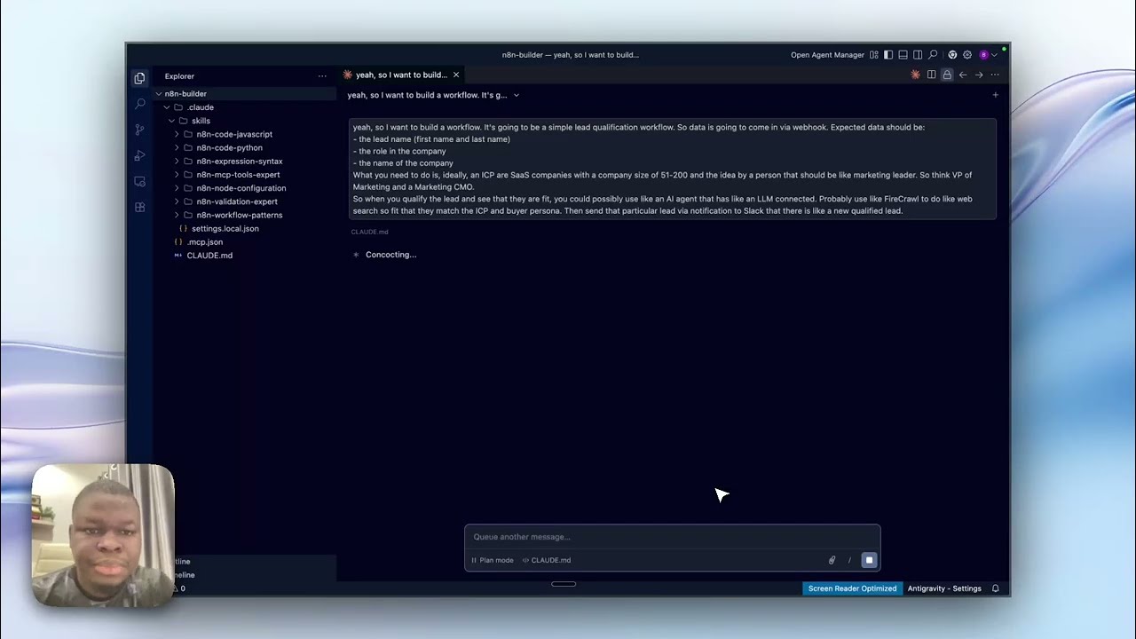
Task: Go forward with the right arrow
Action: [979, 75]
